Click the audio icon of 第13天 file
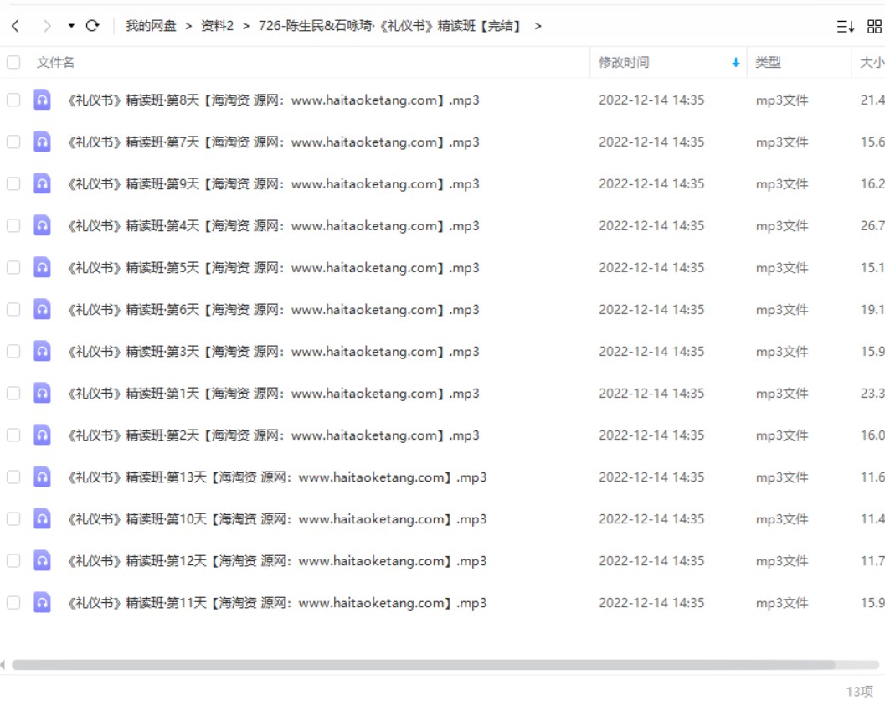The width and height of the screenshot is (885, 706). pyautogui.click(x=43, y=477)
